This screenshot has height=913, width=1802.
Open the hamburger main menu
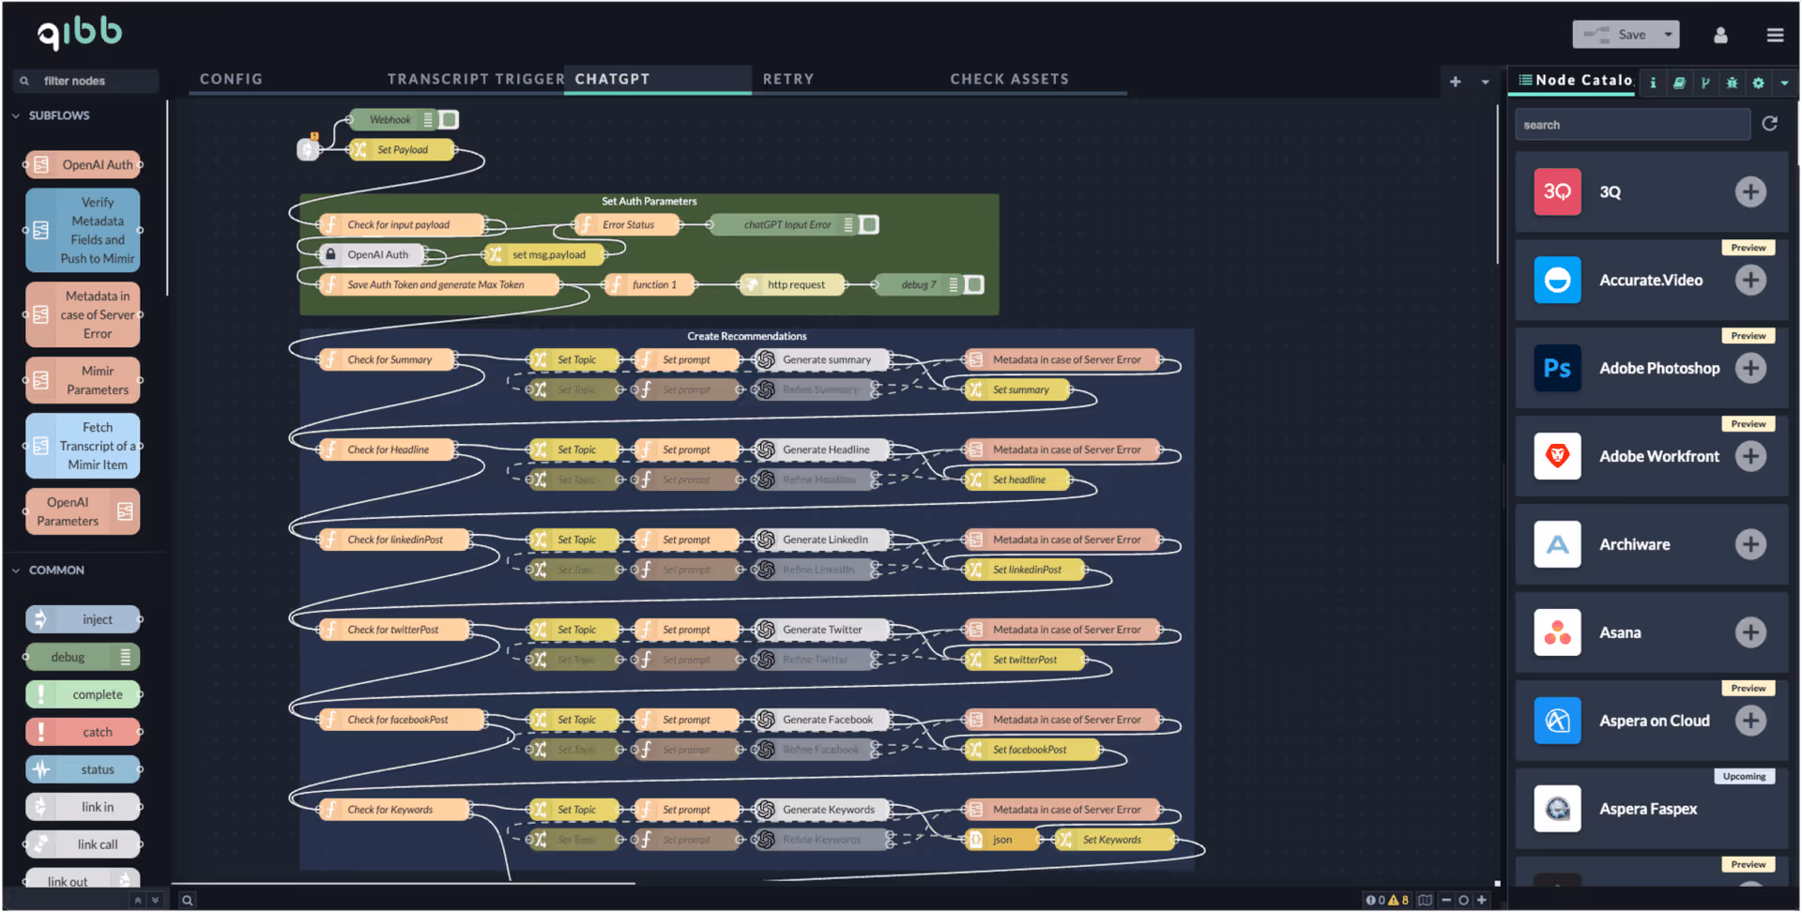click(1775, 35)
